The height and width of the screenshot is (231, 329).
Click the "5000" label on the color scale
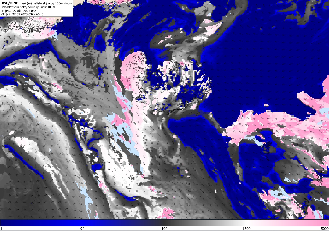pyautogui.click(x=325, y=229)
